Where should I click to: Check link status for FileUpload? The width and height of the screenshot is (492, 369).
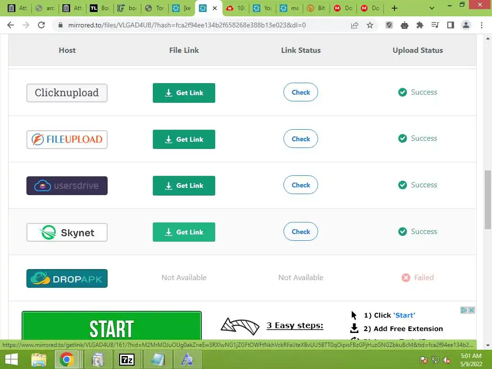coord(301,139)
